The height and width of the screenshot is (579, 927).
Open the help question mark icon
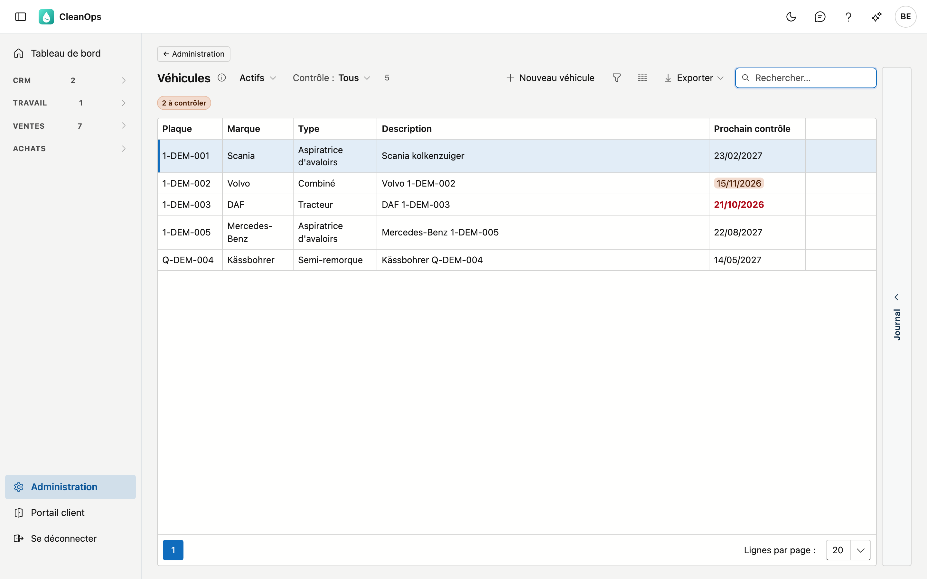coord(848,16)
